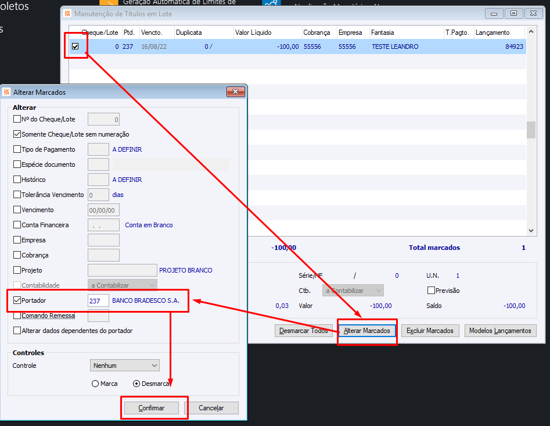Click the grid scrollbar down arrow
Screen dimensions: 550x426
531,231
